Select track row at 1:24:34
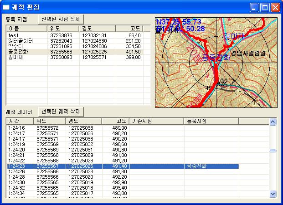 [123, 193]
